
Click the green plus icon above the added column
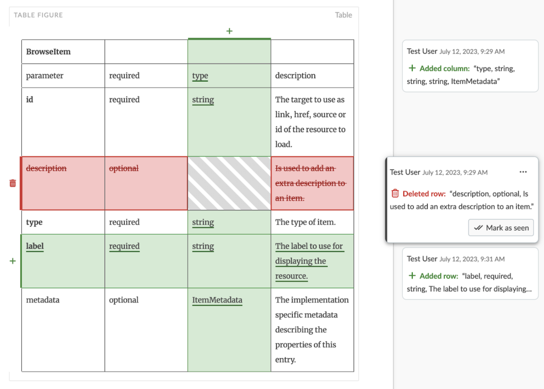coord(229,31)
